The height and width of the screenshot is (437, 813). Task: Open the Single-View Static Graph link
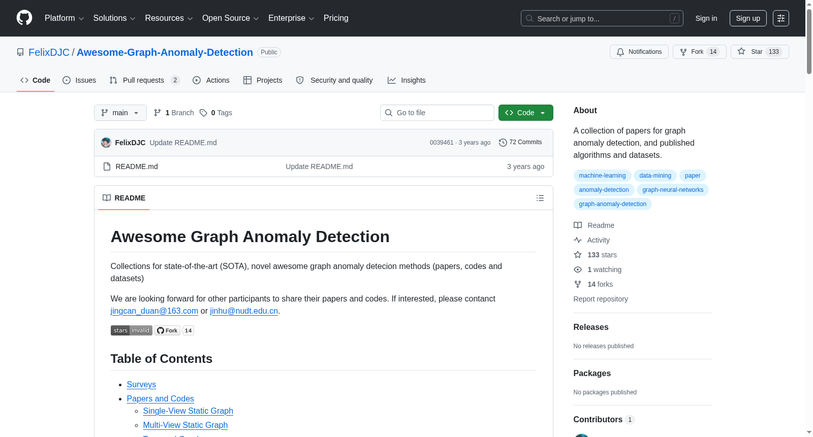188,411
